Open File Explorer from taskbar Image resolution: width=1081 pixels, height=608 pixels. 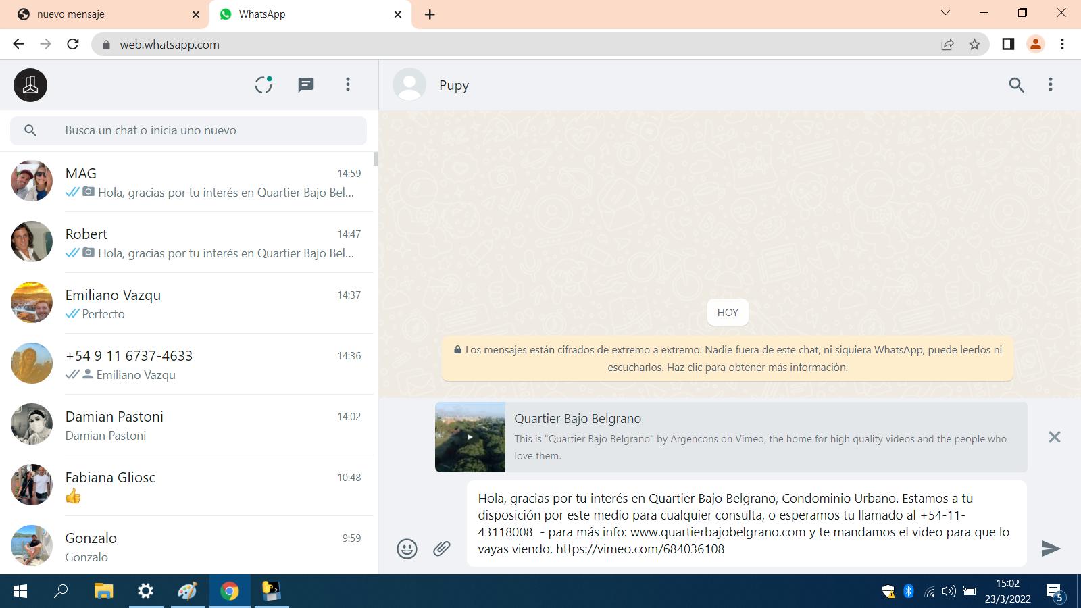point(103,591)
